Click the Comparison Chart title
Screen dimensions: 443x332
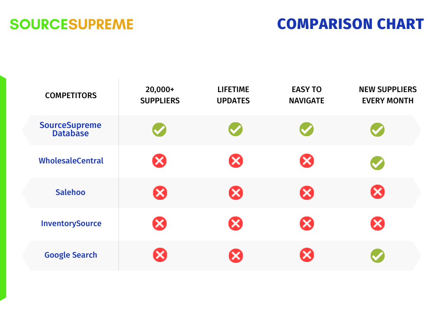(x=350, y=24)
